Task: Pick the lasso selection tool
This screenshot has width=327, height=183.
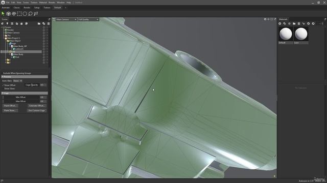Action: 31,14
